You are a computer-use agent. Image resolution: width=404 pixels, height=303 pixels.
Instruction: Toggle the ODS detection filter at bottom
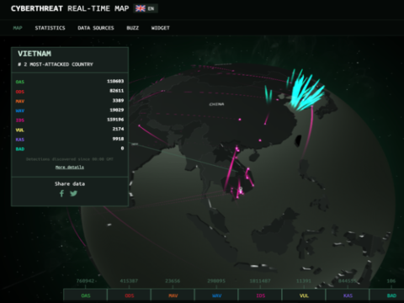(130, 295)
